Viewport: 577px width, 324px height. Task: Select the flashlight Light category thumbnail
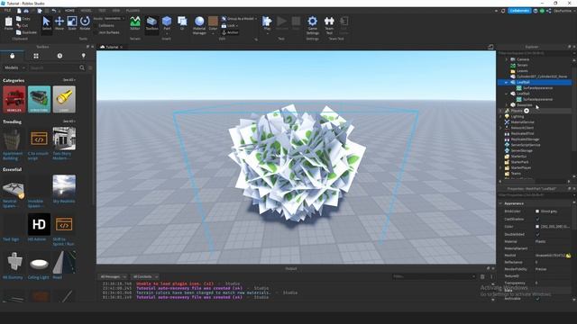(64, 99)
